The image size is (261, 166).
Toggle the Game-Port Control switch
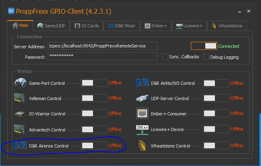coord(94,83)
